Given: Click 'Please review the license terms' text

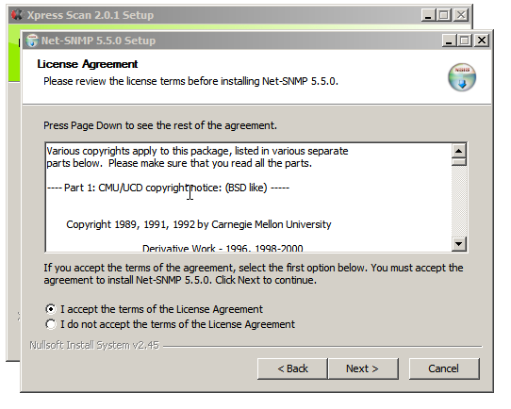Looking at the screenshot, I should pos(190,81).
